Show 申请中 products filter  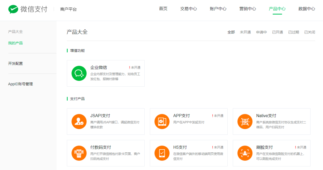click(261, 32)
